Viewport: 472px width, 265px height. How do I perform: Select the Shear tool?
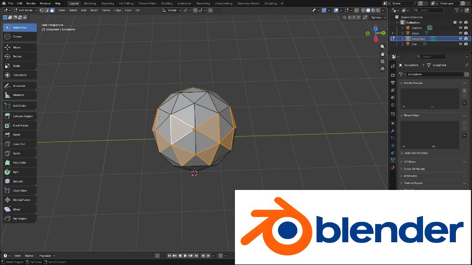20,209
